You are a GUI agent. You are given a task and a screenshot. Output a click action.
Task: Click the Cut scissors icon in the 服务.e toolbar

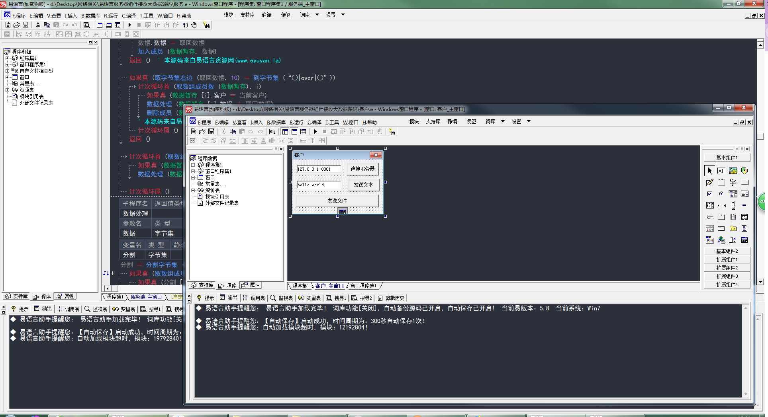coord(38,25)
